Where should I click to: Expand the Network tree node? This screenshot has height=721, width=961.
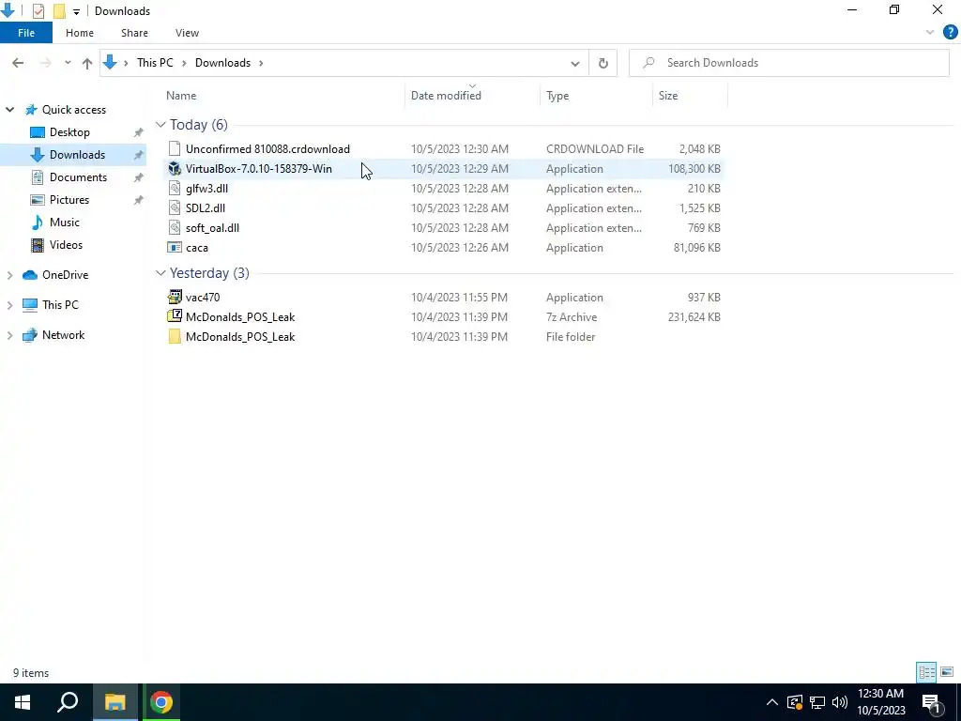9,335
